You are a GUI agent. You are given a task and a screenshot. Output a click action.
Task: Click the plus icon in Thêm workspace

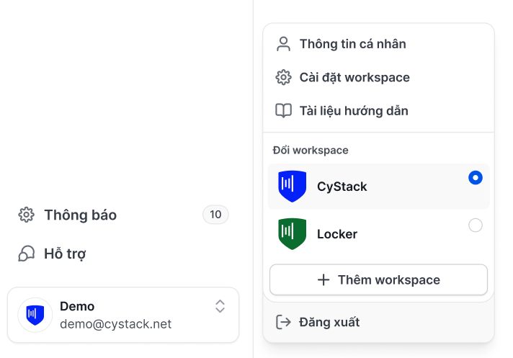click(x=324, y=280)
